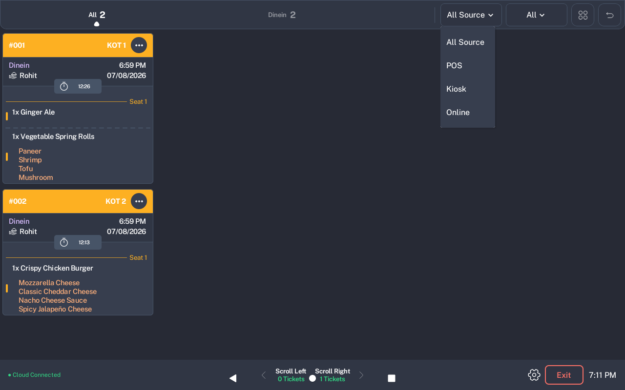This screenshot has width=625, height=390.
Task: Select the #001 ticket header
Action: [x=78, y=45]
